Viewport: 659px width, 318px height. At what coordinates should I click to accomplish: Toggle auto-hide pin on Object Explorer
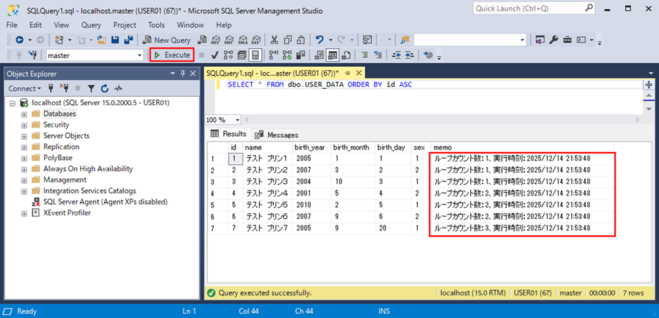[183, 74]
